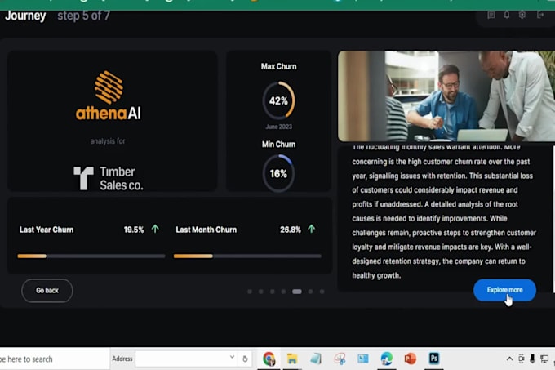
Task: Click the Last Year Churn up arrow
Action: pyautogui.click(x=155, y=229)
